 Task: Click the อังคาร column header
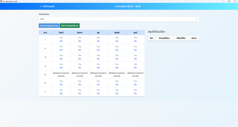tap(80, 32)
